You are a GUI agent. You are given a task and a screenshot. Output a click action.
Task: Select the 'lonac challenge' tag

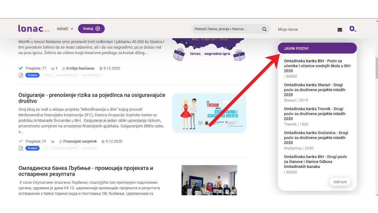pos(66,75)
